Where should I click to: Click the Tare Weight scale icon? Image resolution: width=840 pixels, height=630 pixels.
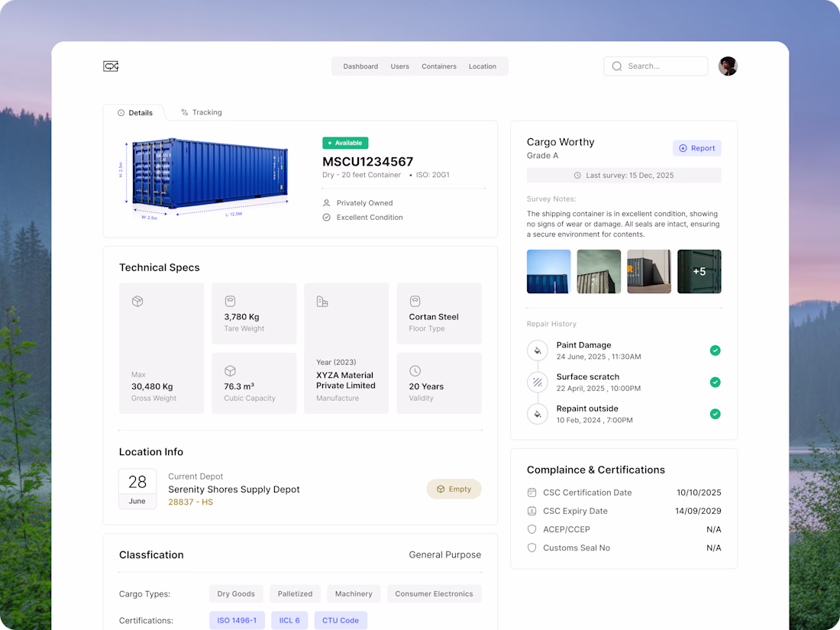(x=230, y=301)
